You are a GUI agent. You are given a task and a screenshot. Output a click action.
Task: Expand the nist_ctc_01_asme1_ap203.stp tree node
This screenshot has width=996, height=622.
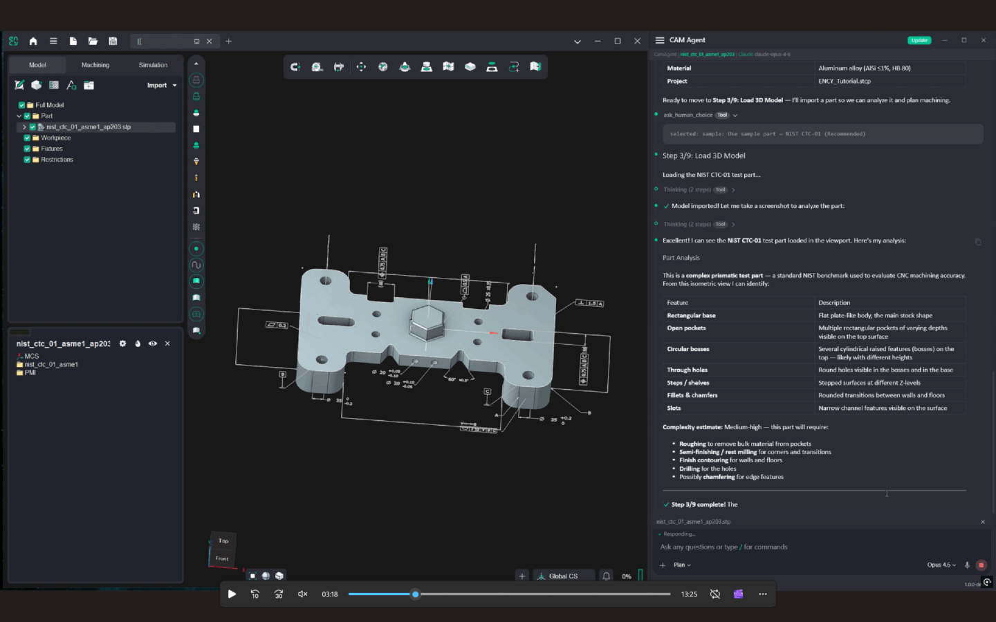[x=24, y=126]
